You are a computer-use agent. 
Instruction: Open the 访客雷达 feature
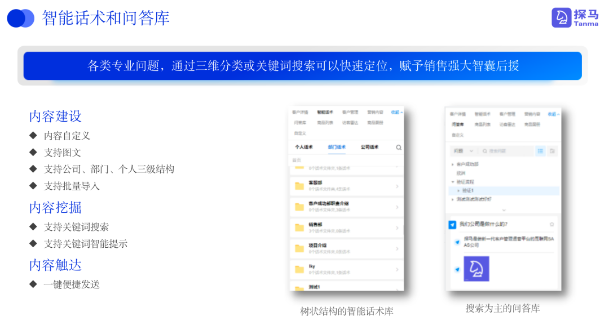(x=351, y=123)
